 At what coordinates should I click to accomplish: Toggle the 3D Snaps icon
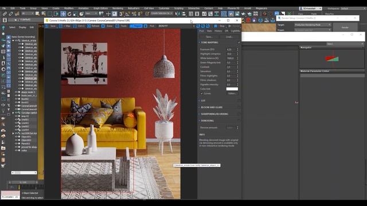point(122,14)
